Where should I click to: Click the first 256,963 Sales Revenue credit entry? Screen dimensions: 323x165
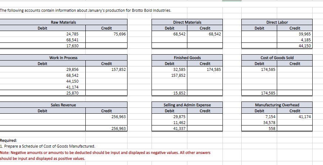pyautogui.click(x=106, y=117)
